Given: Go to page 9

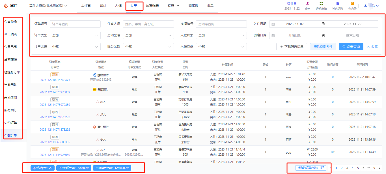Looking at the screenshot, I should point(374,168).
